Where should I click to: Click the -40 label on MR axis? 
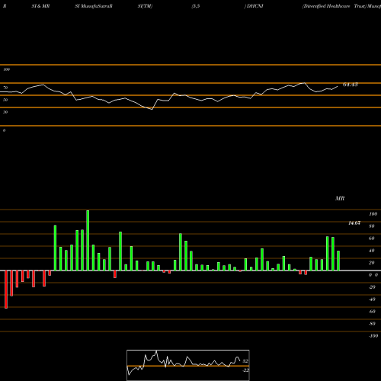372,299
